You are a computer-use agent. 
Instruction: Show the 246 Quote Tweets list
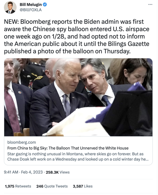[52, 186]
